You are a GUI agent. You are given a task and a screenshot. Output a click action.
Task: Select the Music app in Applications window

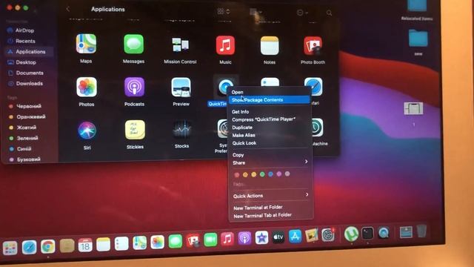click(225, 45)
